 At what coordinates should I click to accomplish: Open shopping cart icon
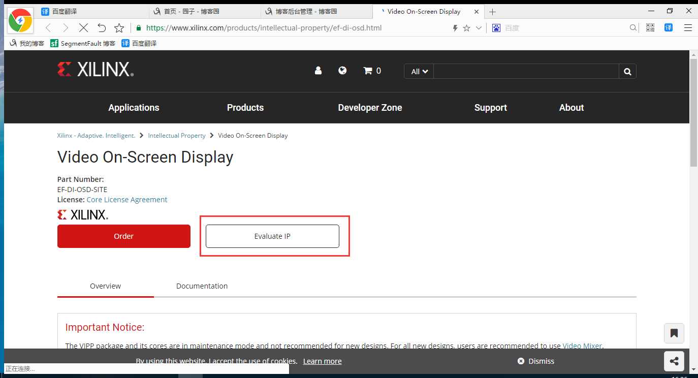[372, 71]
